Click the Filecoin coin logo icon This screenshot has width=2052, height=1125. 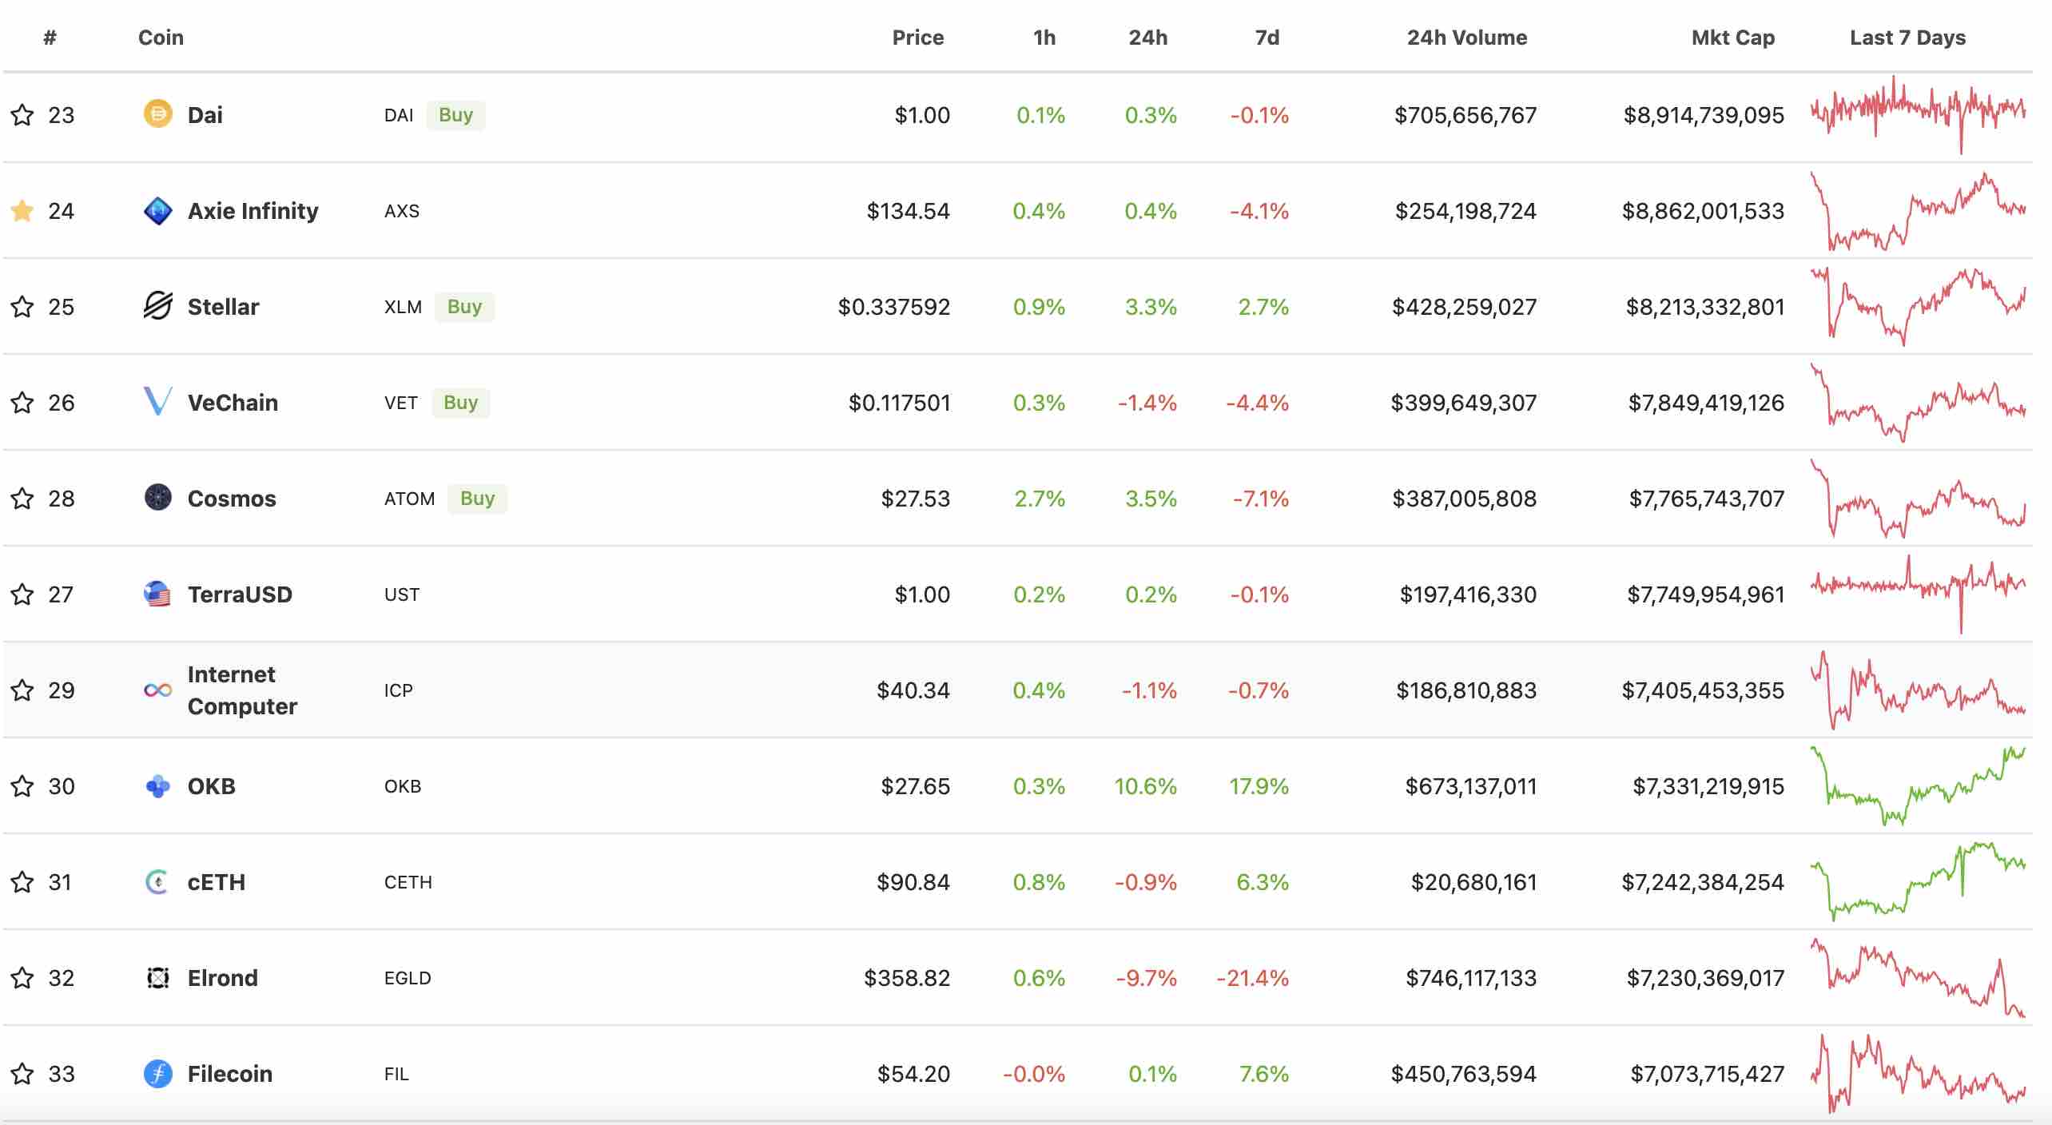(157, 1073)
